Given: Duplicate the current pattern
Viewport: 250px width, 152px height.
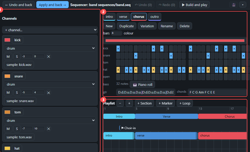Looking at the screenshot, I should click(x=127, y=26).
